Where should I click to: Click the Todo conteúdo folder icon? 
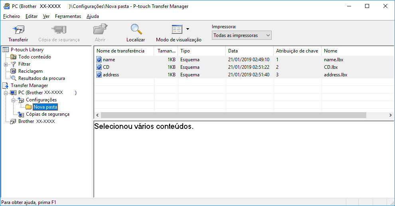click(x=13, y=57)
